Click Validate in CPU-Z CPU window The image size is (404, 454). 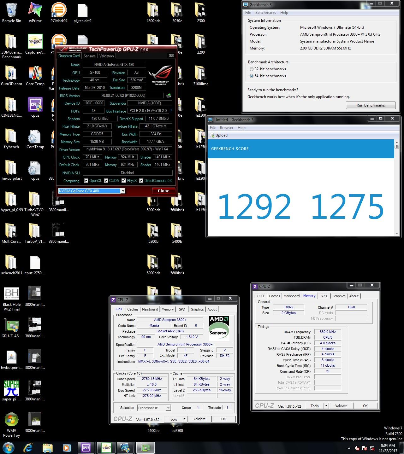199,419
